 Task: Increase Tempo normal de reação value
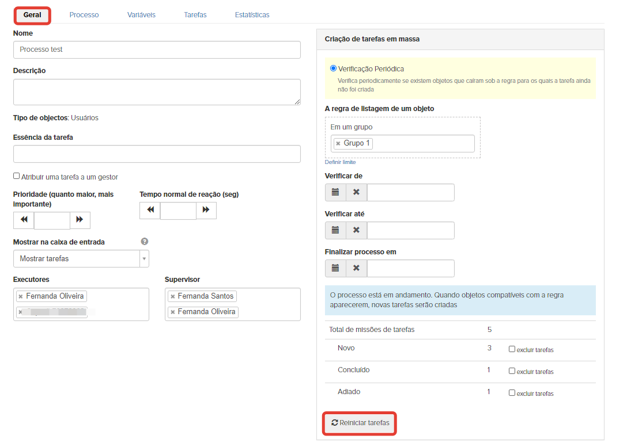(x=206, y=211)
